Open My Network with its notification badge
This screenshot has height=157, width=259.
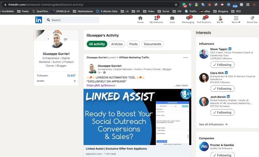point(156,20)
